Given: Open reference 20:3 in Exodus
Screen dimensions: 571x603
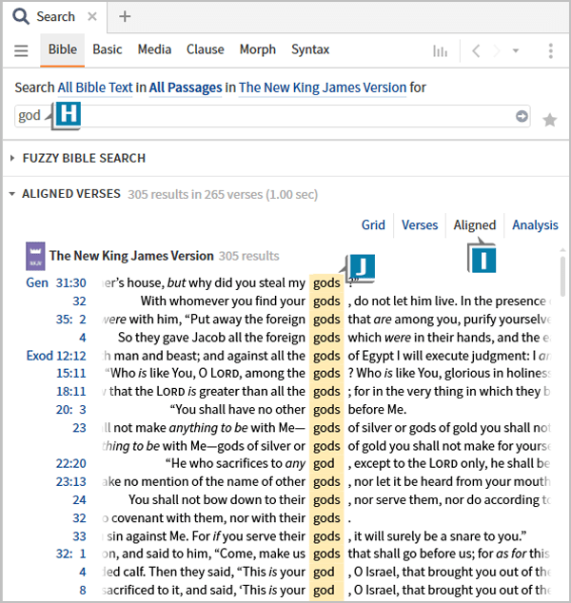Looking at the screenshot, I should pos(70,410).
